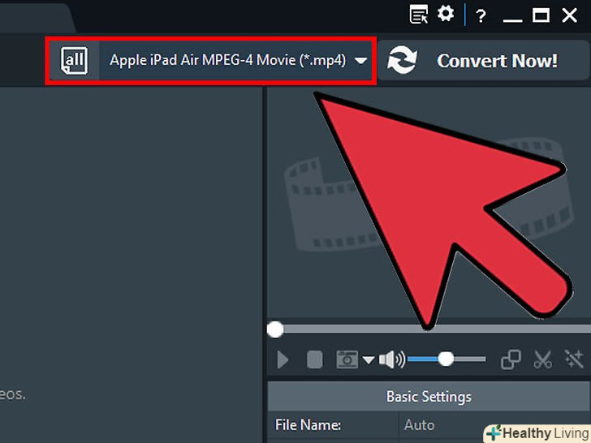
Task: Click the Basic Settings header
Action: (429, 396)
